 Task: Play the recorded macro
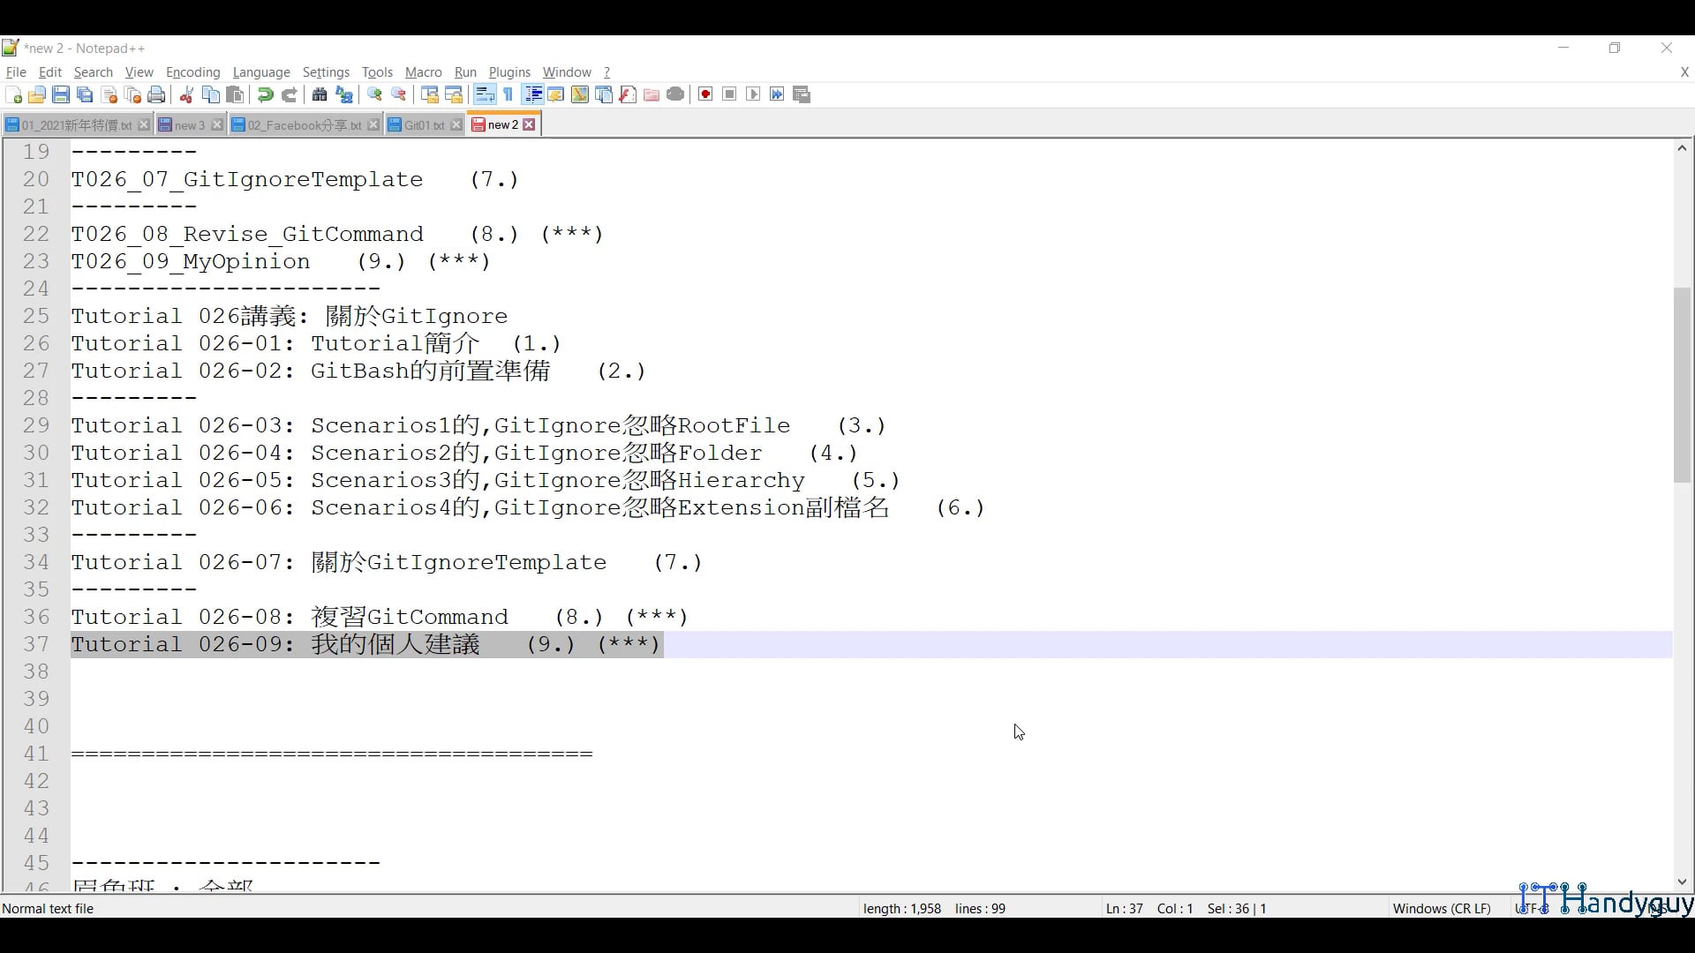tap(753, 94)
